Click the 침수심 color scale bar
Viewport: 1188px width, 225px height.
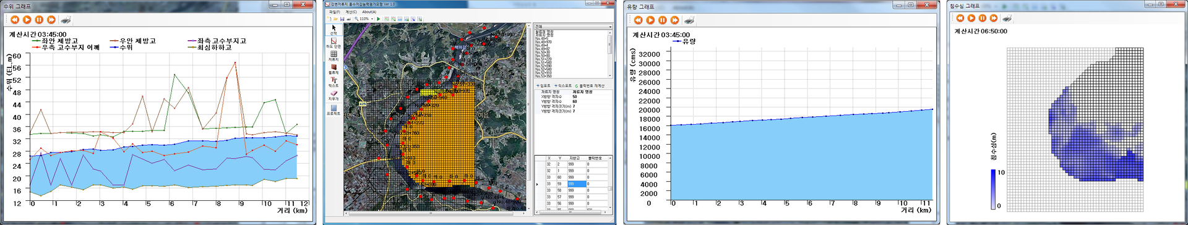pyautogui.click(x=994, y=189)
